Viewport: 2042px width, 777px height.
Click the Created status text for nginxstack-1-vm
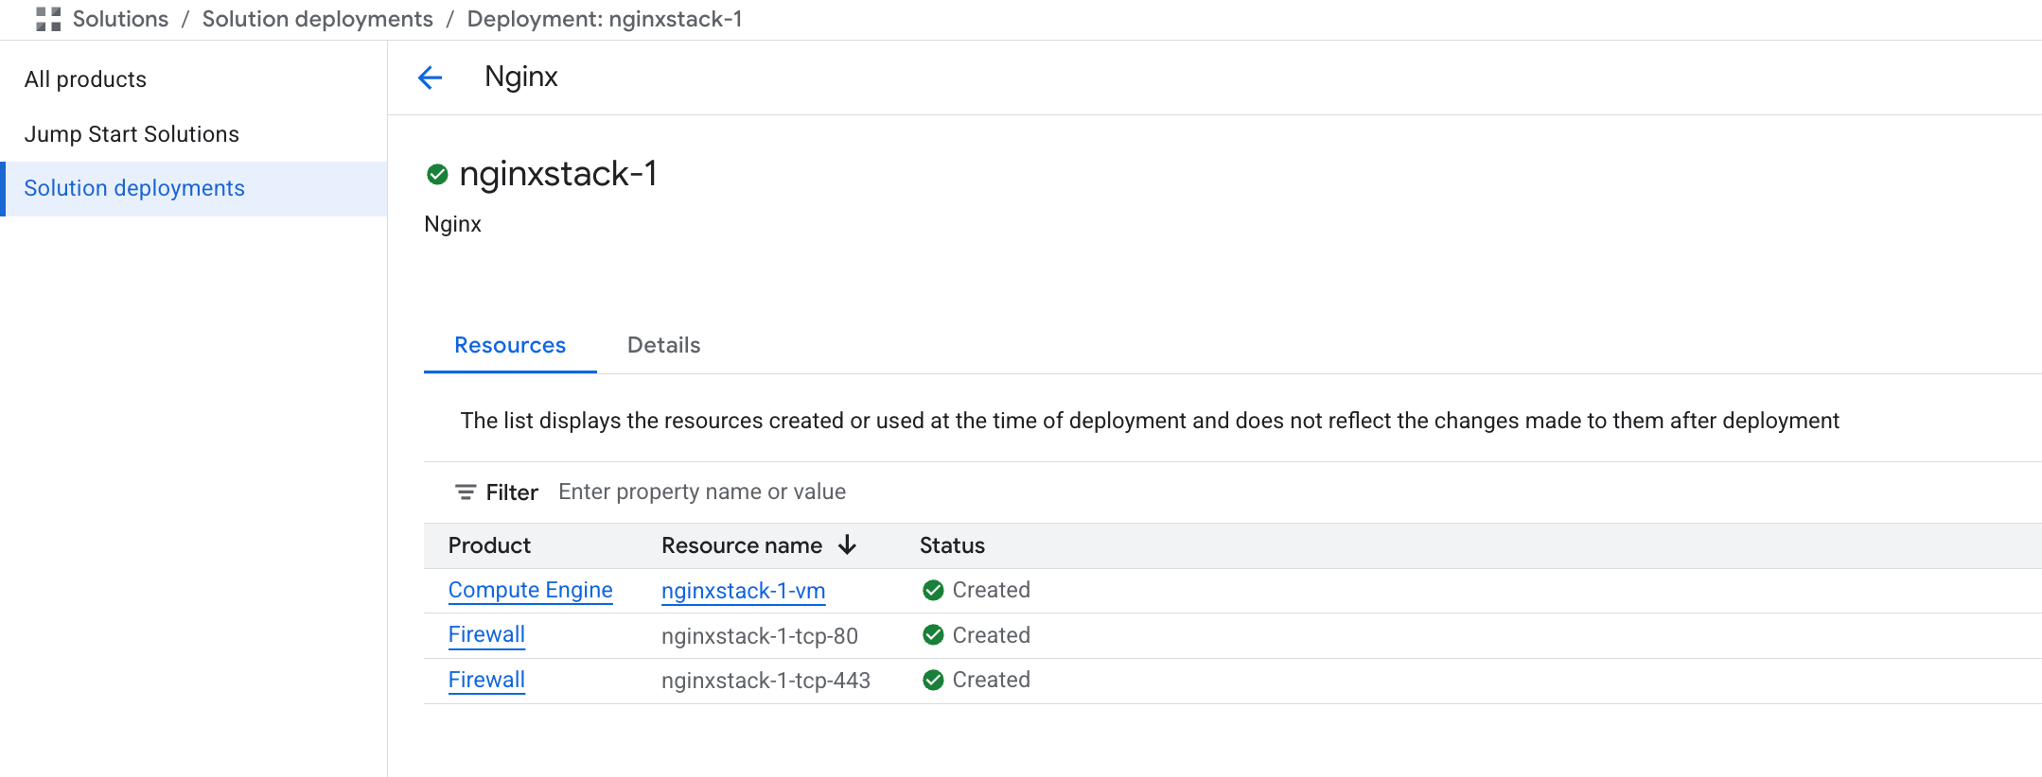click(x=991, y=591)
